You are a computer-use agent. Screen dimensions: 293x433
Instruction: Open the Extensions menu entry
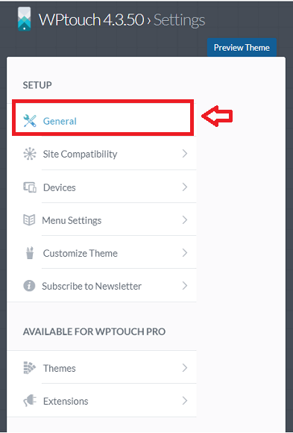101,400
